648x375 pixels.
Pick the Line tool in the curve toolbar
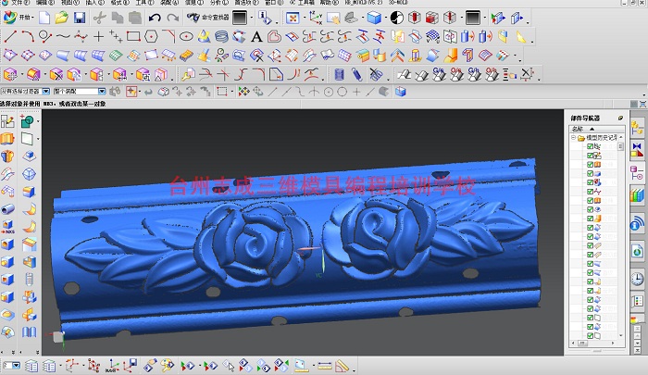click(x=10, y=37)
